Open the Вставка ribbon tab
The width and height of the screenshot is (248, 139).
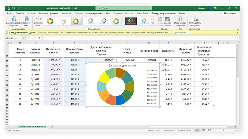click(x=31, y=13)
